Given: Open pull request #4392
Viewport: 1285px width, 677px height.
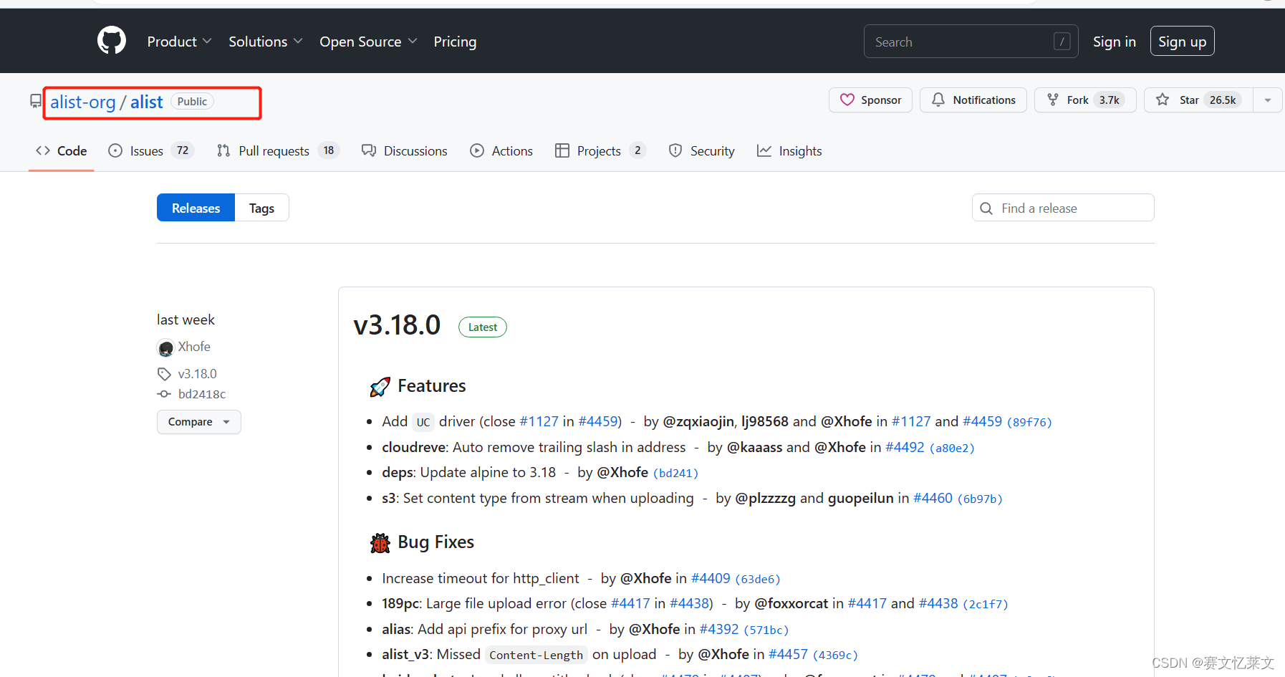Looking at the screenshot, I should (x=719, y=629).
